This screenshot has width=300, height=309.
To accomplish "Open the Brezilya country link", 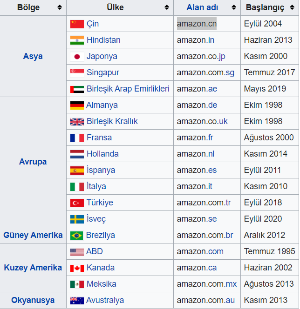I will tap(101, 235).
